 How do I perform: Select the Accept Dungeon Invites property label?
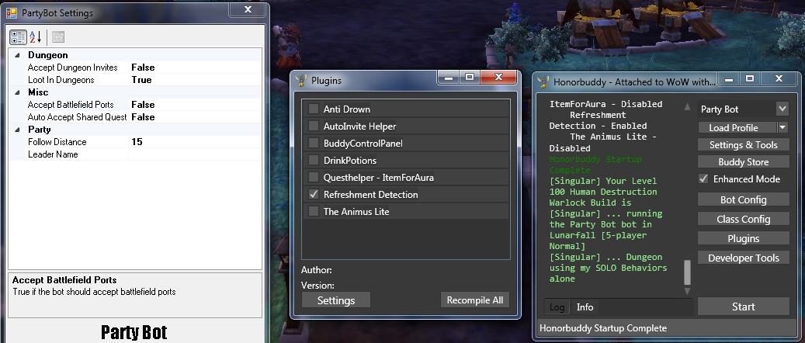click(72, 68)
